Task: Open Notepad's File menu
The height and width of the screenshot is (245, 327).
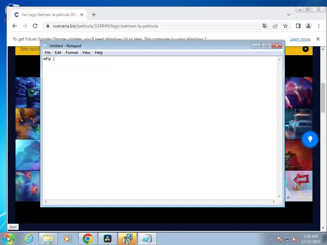Action: pos(48,53)
